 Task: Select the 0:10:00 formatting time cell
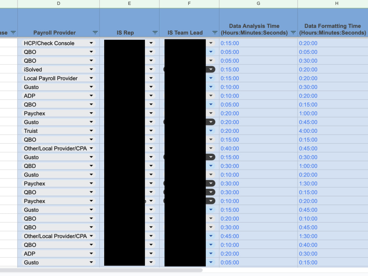(333, 219)
